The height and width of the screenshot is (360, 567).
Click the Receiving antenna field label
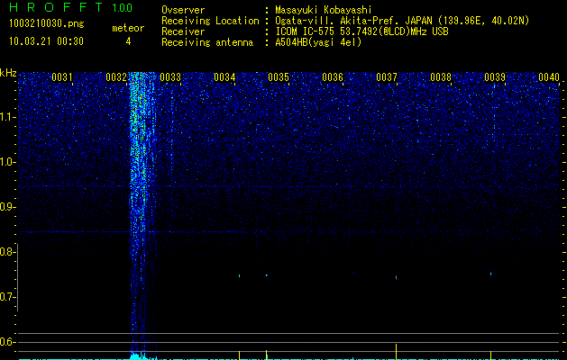[x=207, y=42]
